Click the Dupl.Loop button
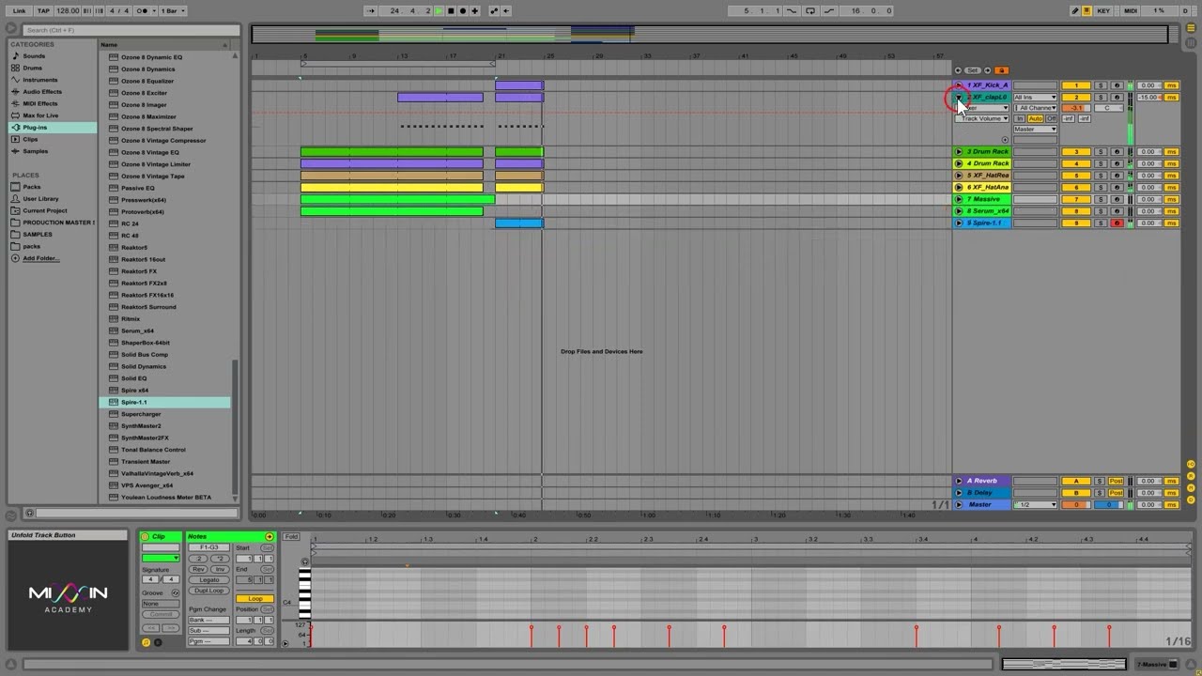The image size is (1202, 676). (x=208, y=591)
